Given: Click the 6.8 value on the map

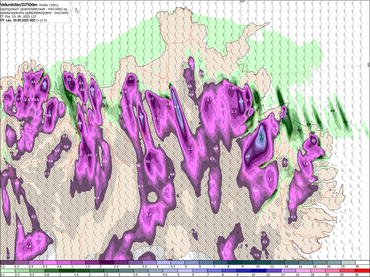Looking at the screenshot, I should [177, 107].
